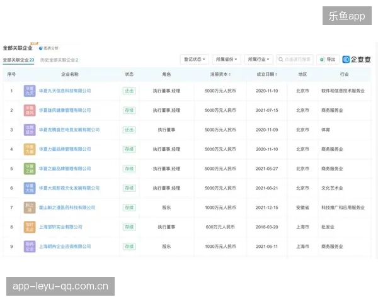Open the row 8 上海 实业有限公司 link
The width and height of the screenshot is (378, 302).
click(x=60, y=227)
